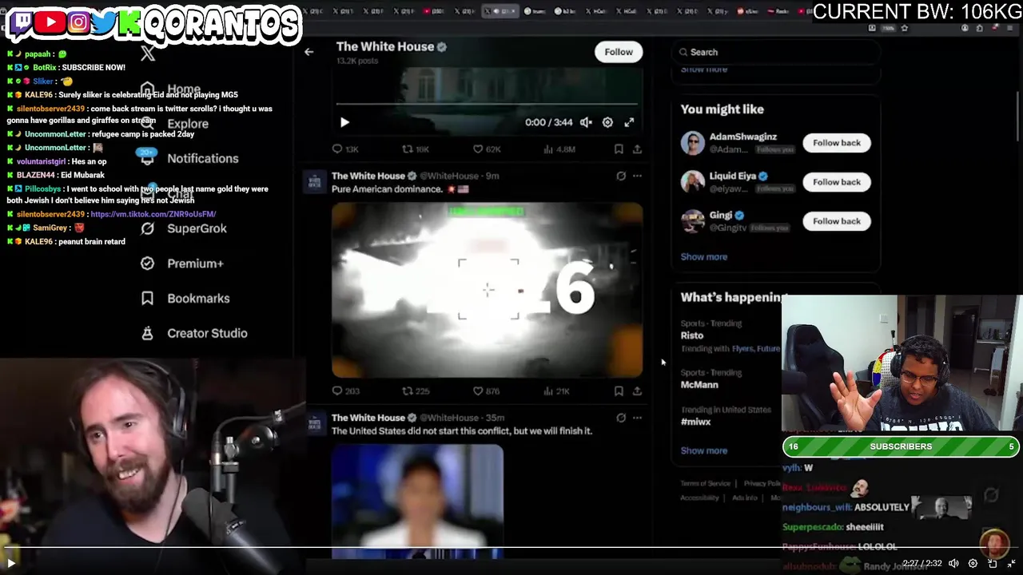Repost the post with 225 reposts

coord(416,391)
